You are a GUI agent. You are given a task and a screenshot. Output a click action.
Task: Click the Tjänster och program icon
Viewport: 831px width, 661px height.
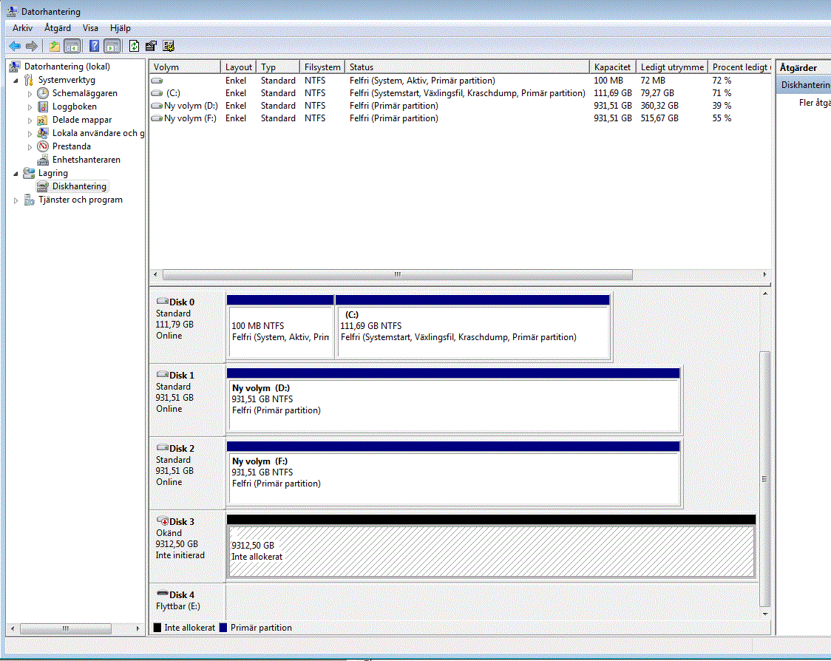[x=29, y=200]
